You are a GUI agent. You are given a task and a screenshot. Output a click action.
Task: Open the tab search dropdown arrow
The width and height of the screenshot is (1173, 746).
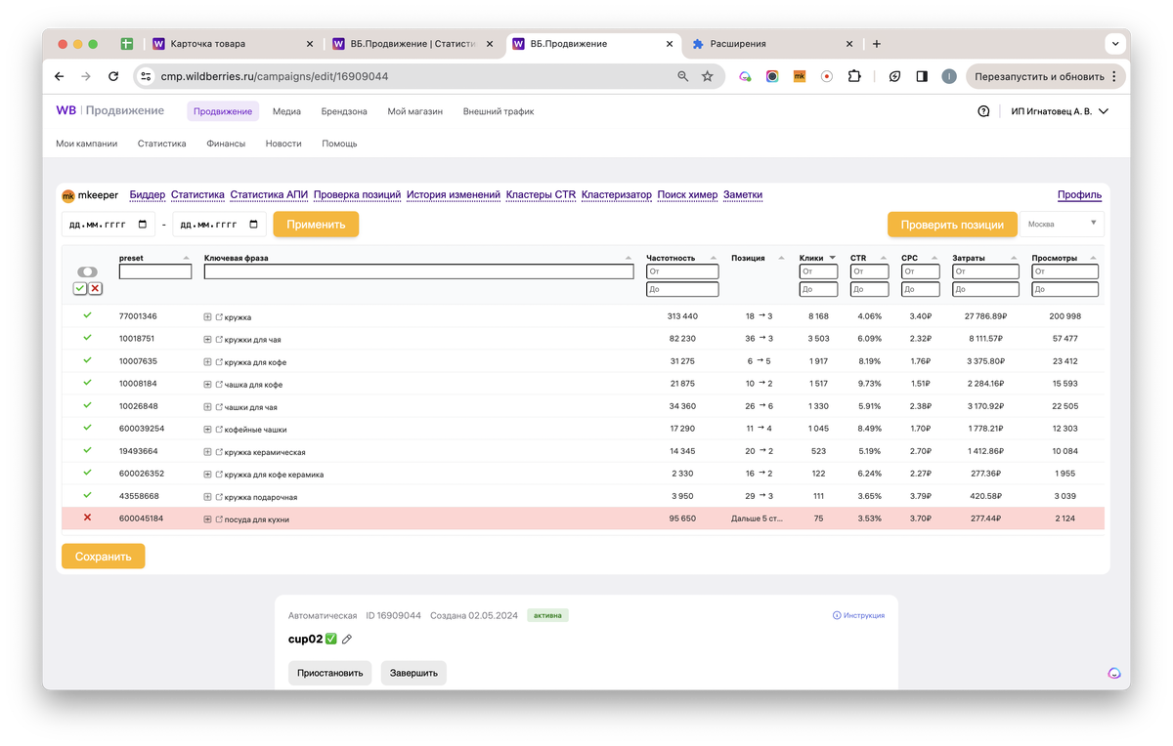coord(1114,44)
